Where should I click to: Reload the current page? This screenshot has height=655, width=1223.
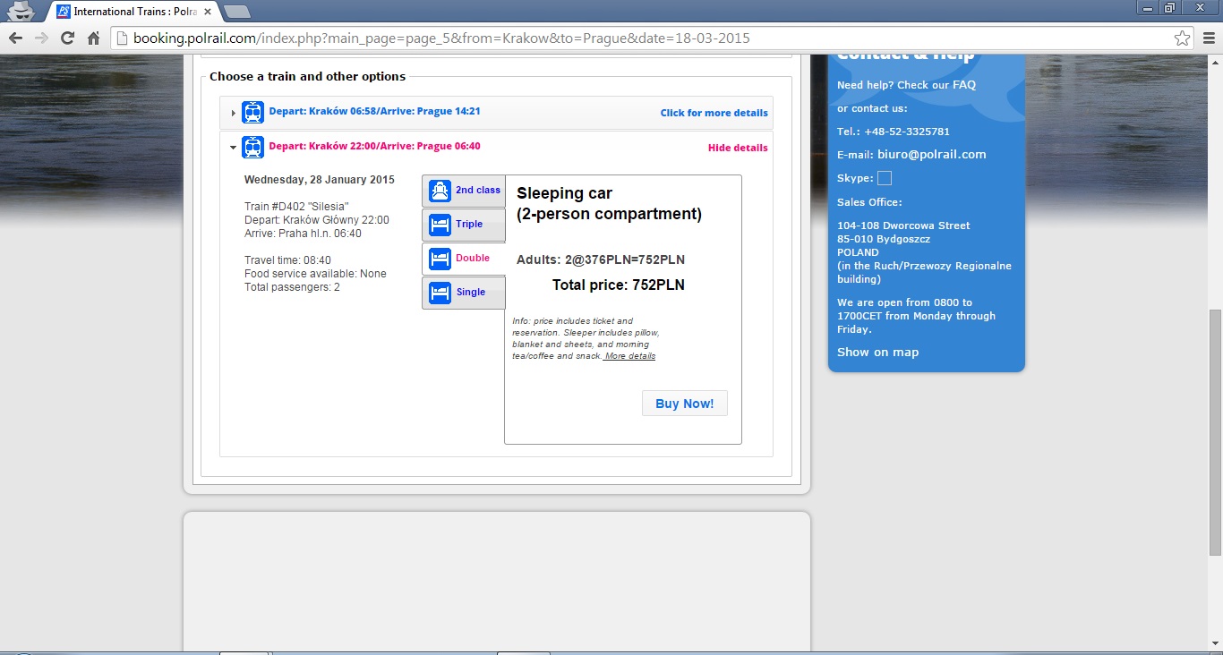(67, 38)
